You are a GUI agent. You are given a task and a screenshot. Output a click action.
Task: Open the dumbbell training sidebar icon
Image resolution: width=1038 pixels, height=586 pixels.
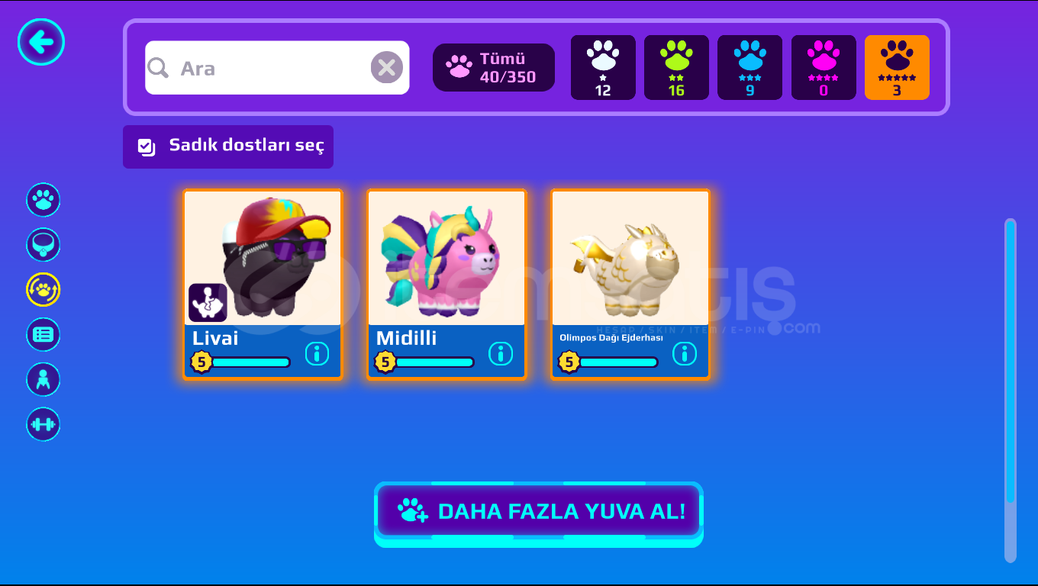click(44, 424)
